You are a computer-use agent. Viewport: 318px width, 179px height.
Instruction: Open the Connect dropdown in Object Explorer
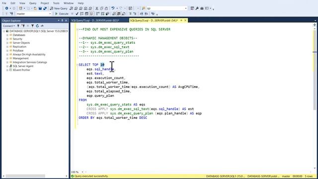coord(9,26)
